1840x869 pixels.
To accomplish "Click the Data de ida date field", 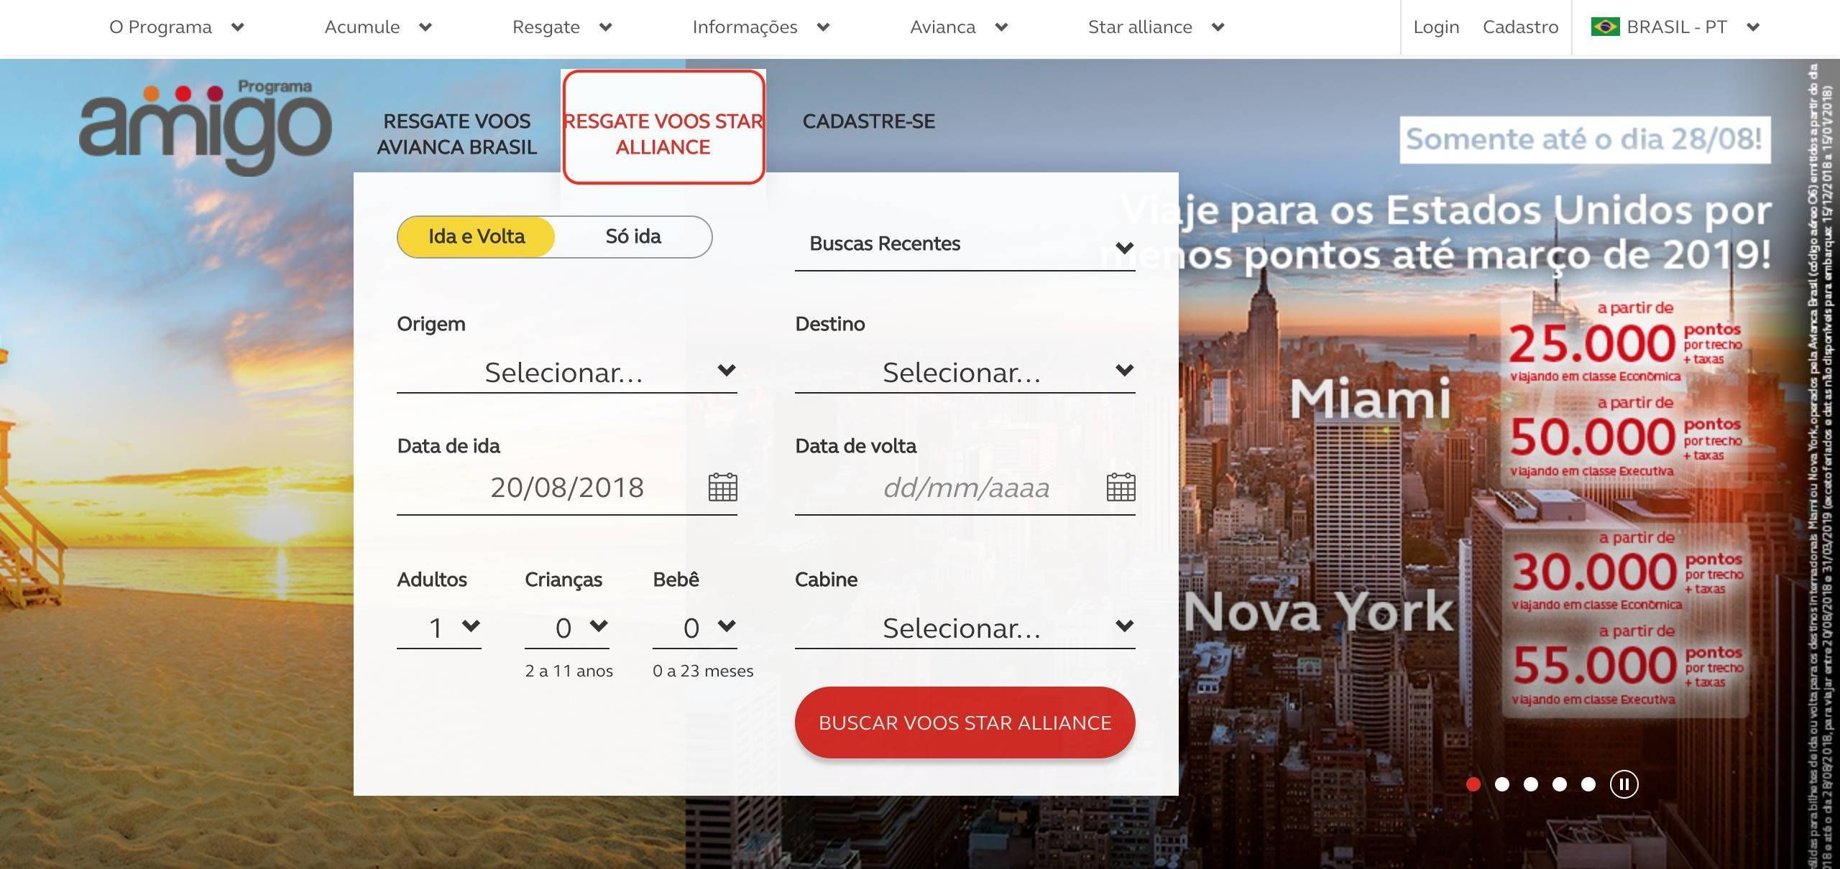I will [x=566, y=488].
